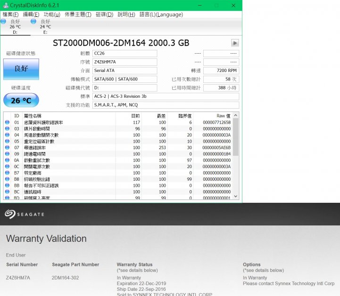Screen dimensions: 340x296
Task: Open the 編輯(E) menu
Action: 31,15
